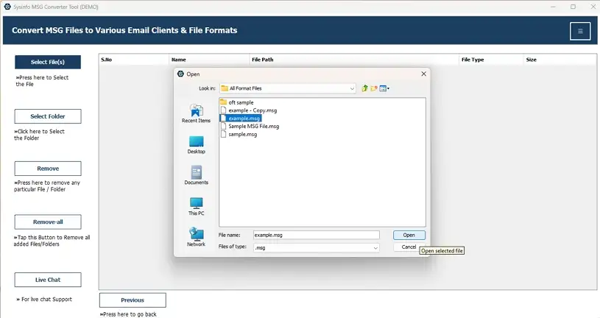
Task: Open Recent Items location
Action: 197,113
